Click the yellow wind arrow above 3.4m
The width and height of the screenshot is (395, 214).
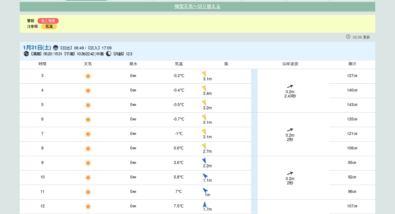[x=204, y=88]
